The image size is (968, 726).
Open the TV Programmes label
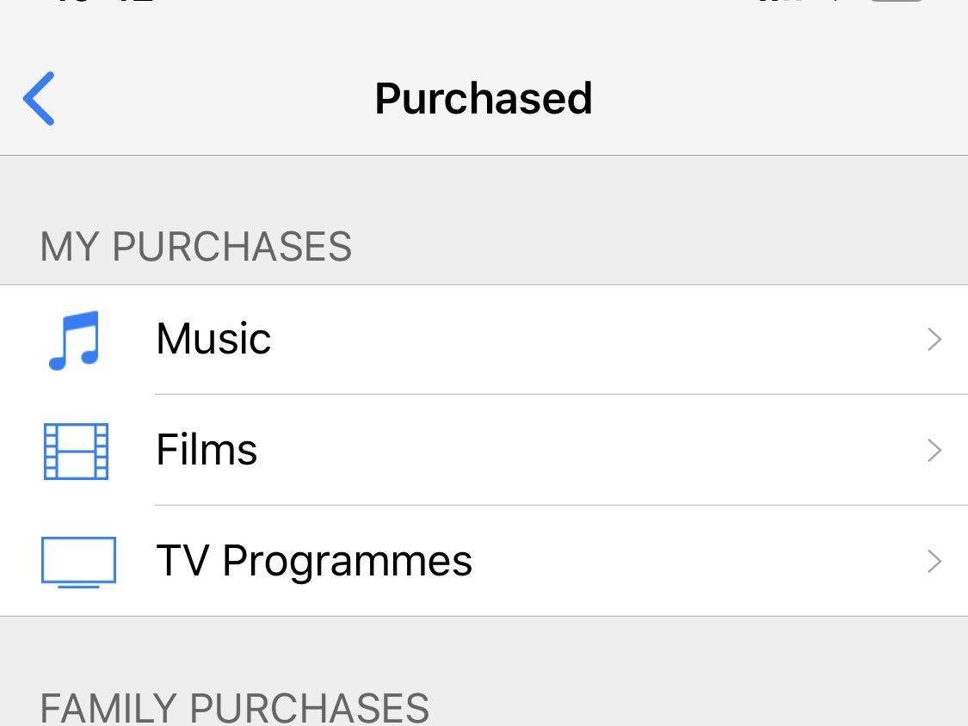point(314,561)
